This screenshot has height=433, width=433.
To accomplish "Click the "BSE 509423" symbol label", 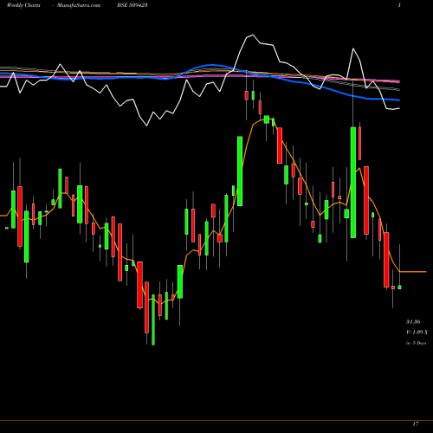I will coord(132,5).
